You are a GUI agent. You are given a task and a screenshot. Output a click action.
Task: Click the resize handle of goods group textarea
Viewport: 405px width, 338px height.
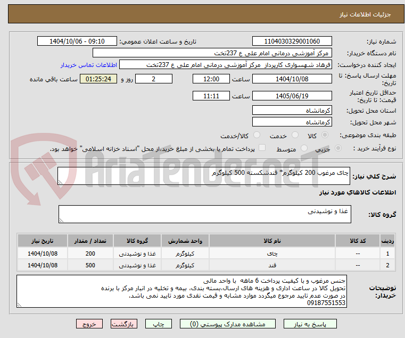point(61,221)
